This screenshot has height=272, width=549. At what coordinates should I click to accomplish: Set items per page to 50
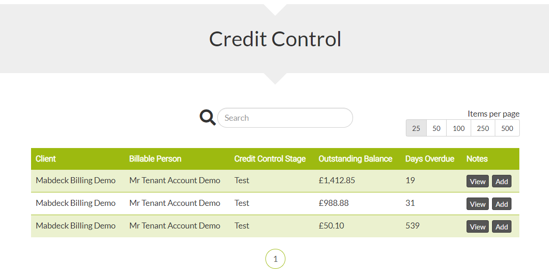pyautogui.click(x=436, y=128)
